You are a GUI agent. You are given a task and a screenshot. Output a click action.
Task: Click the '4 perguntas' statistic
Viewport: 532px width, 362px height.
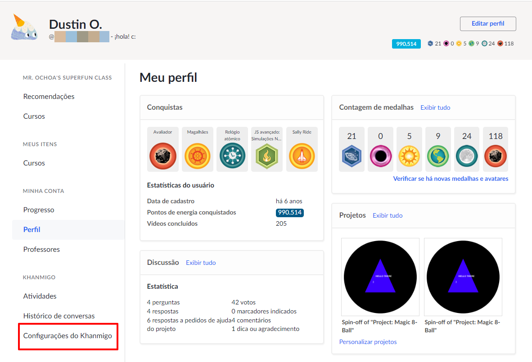[163, 302]
